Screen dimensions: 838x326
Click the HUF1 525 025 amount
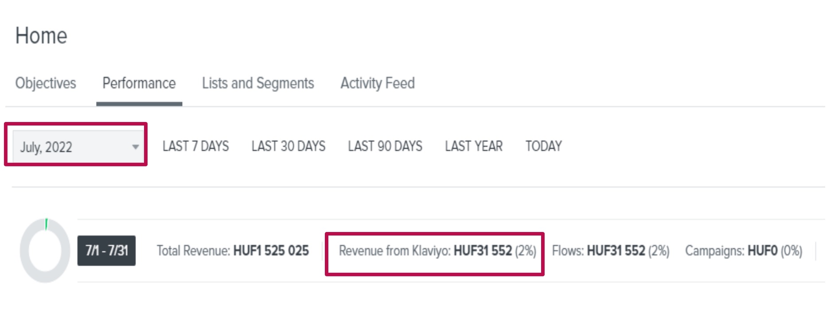click(271, 251)
